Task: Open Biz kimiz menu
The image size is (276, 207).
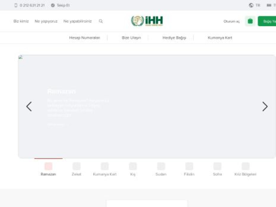Action: pyautogui.click(x=21, y=21)
